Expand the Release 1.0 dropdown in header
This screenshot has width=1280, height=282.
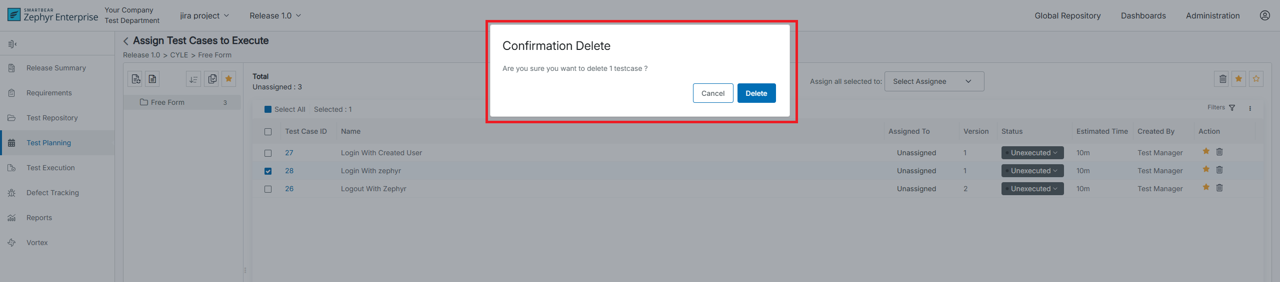275,15
